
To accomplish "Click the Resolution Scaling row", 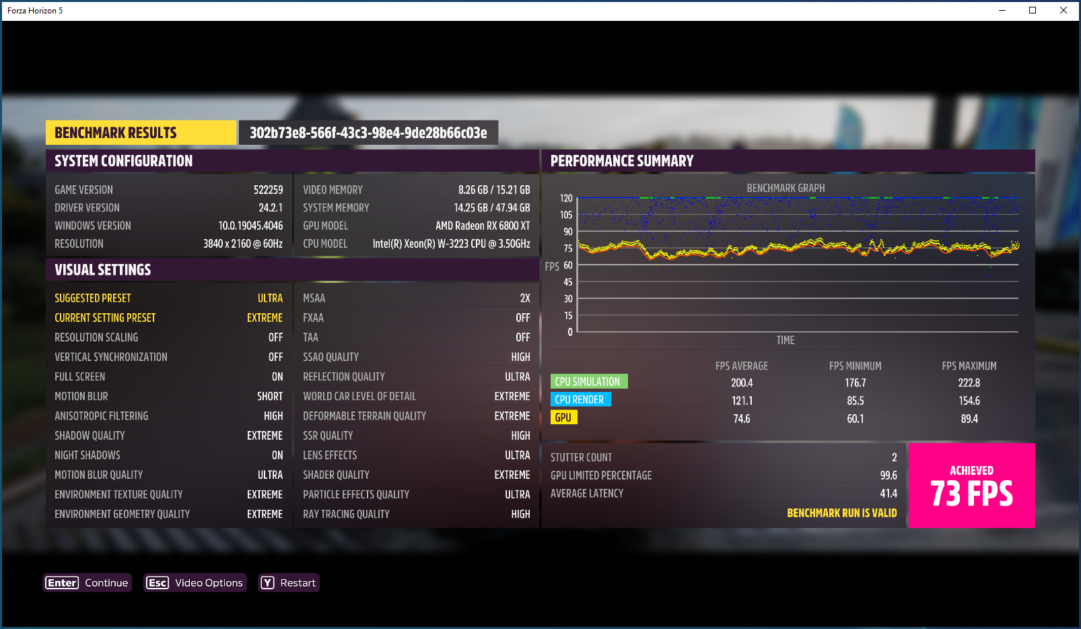I will coord(169,337).
